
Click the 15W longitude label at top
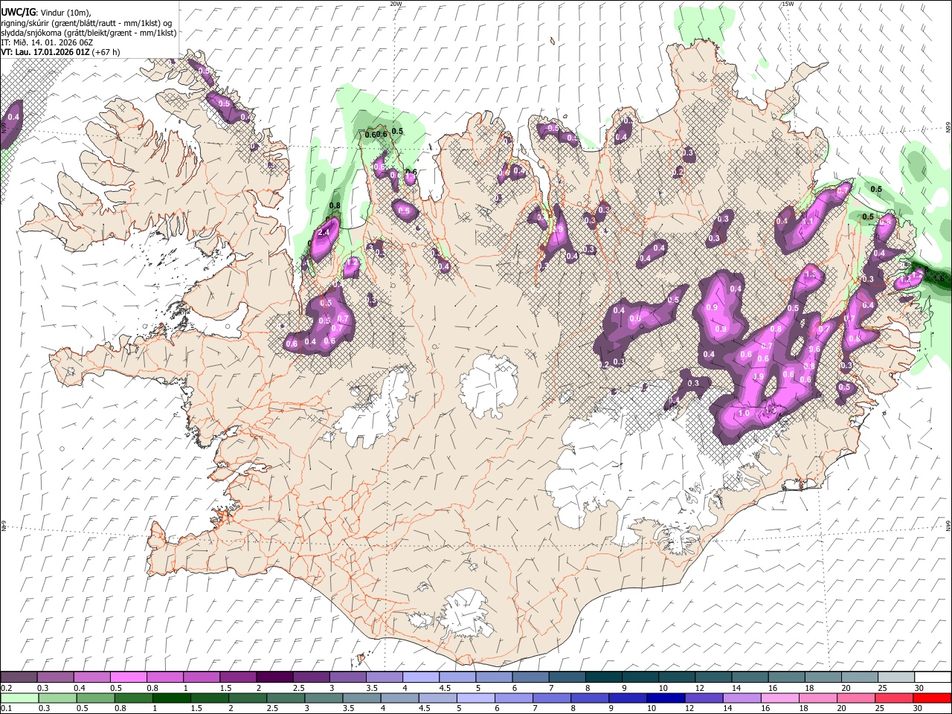[x=788, y=4]
